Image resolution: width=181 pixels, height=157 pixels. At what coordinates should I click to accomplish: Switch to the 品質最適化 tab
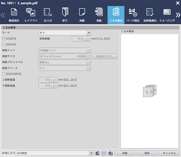[150, 15]
